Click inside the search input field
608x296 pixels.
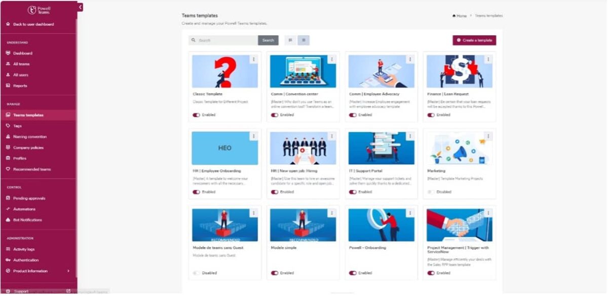tap(223, 40)
